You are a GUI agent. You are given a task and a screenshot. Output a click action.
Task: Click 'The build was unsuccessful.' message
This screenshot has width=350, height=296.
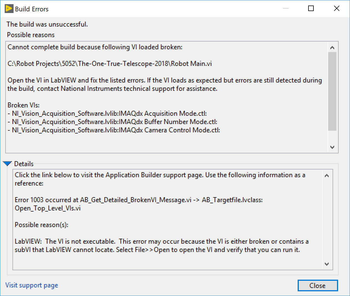(47, 24)
